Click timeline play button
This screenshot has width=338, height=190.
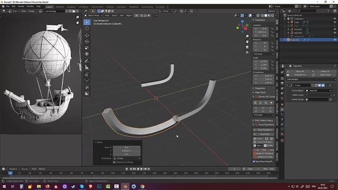click(x=142, y=169)
